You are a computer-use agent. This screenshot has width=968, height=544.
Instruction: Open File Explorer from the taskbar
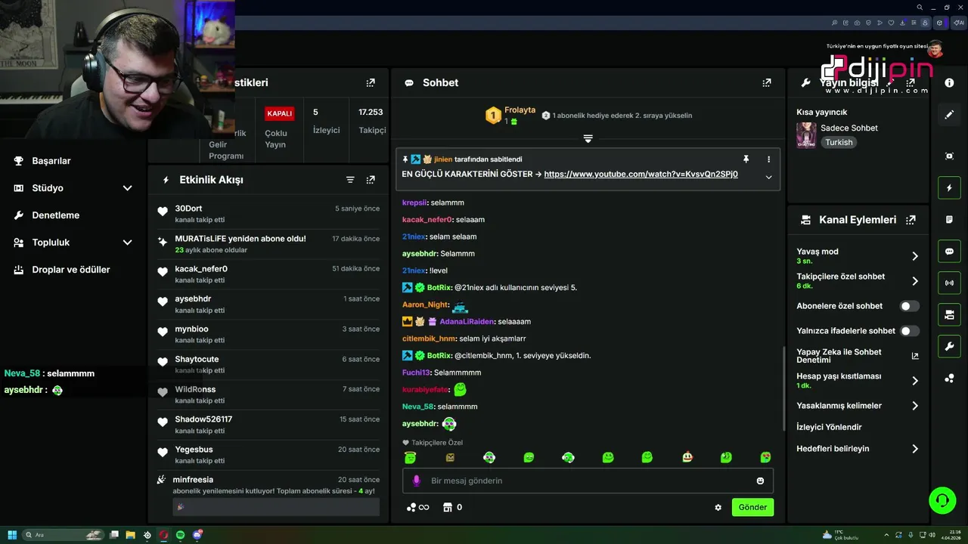click(130, 535)
